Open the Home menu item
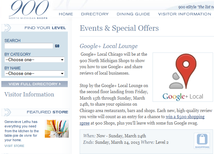Viewport: 214px width, 154px height. [66, 14]
